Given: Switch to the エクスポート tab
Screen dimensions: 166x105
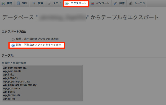Looking at the screenshot, I should [76, 4].
